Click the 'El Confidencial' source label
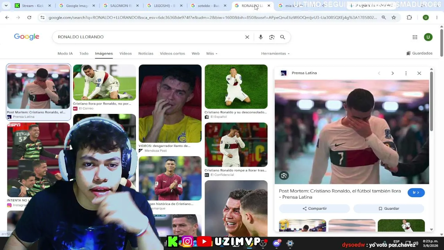The height and width of the screenshot is (250, 444). (222, 175)
